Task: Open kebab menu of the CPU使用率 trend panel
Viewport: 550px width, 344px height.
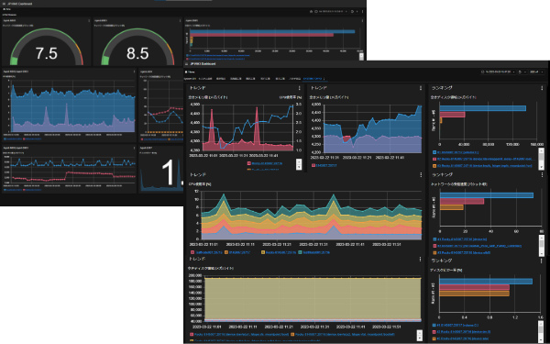Action: 421,174
